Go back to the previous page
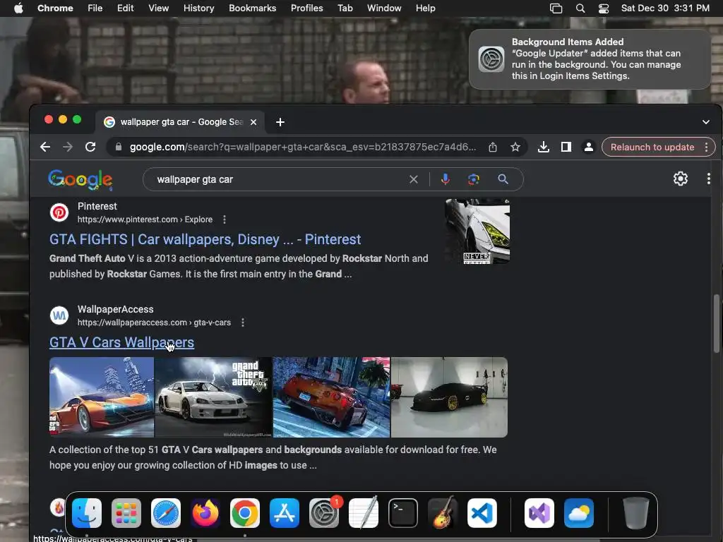 tap(45, 147)
